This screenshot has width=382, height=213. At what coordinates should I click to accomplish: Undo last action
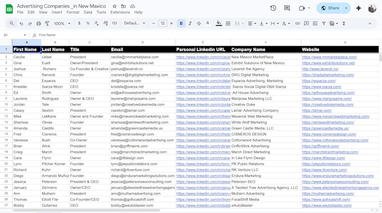click(21, 24)
